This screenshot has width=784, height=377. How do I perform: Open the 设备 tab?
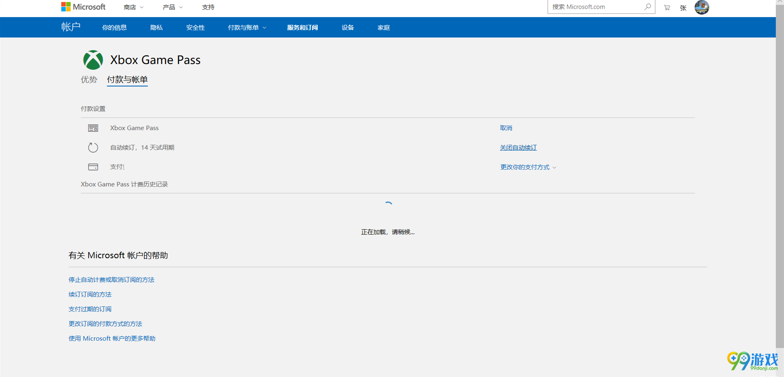tap(348, 27)
